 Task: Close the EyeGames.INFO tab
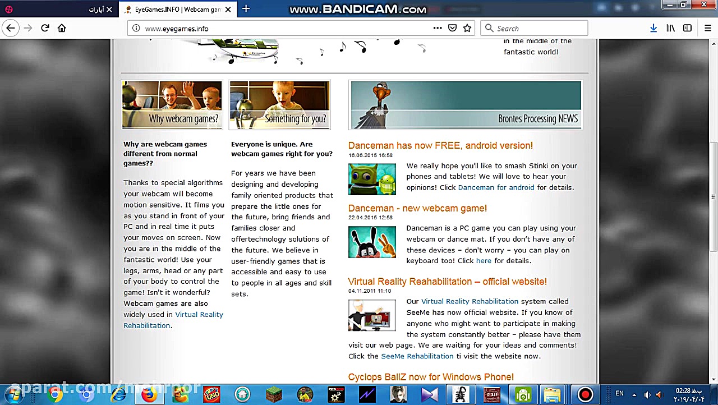(x=228, y=10)
